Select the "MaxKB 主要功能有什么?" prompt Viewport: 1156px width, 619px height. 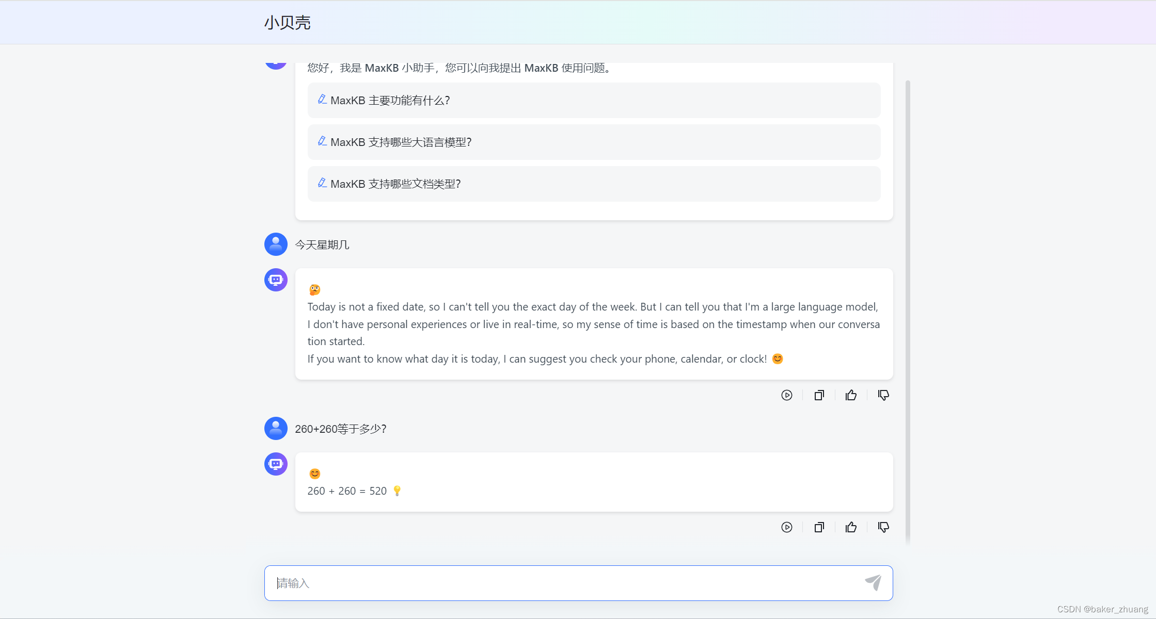pos(593,100)
